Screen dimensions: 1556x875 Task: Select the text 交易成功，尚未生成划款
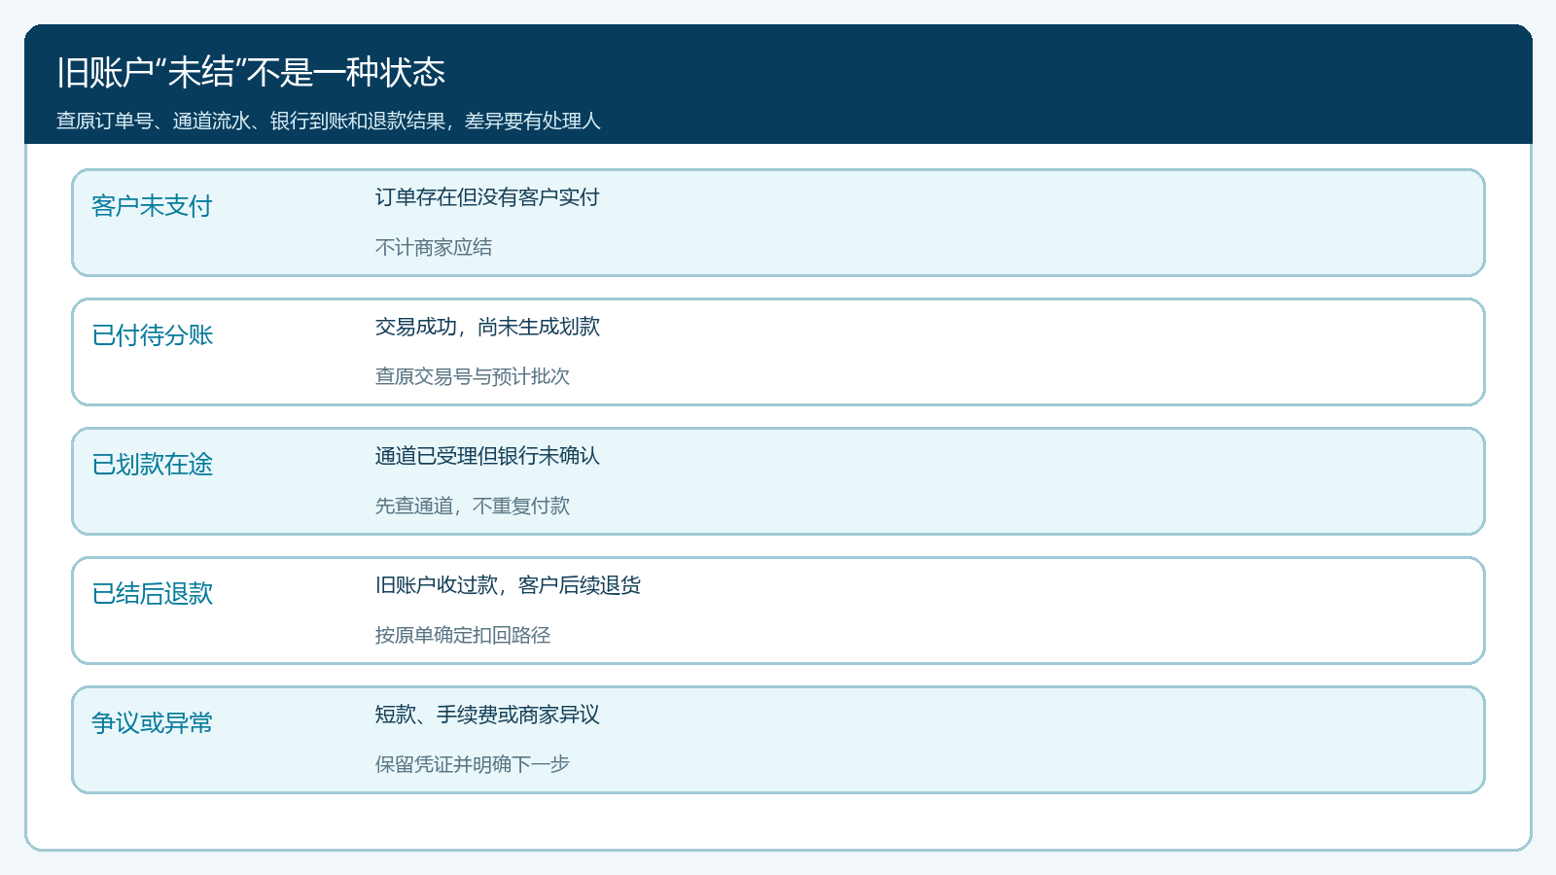[x=487, y=327]
